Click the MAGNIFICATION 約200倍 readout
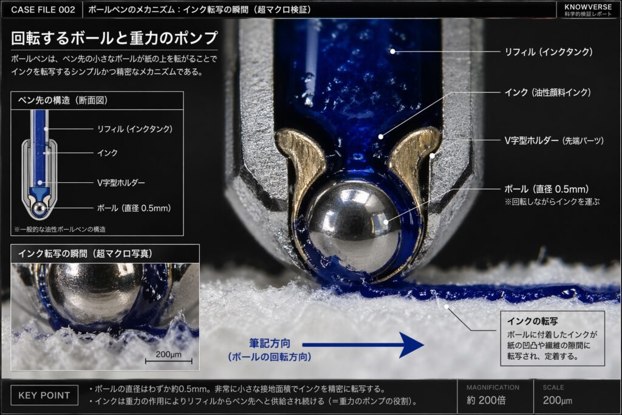The width and height of the screenshot is (622, 415). point(493,396)
